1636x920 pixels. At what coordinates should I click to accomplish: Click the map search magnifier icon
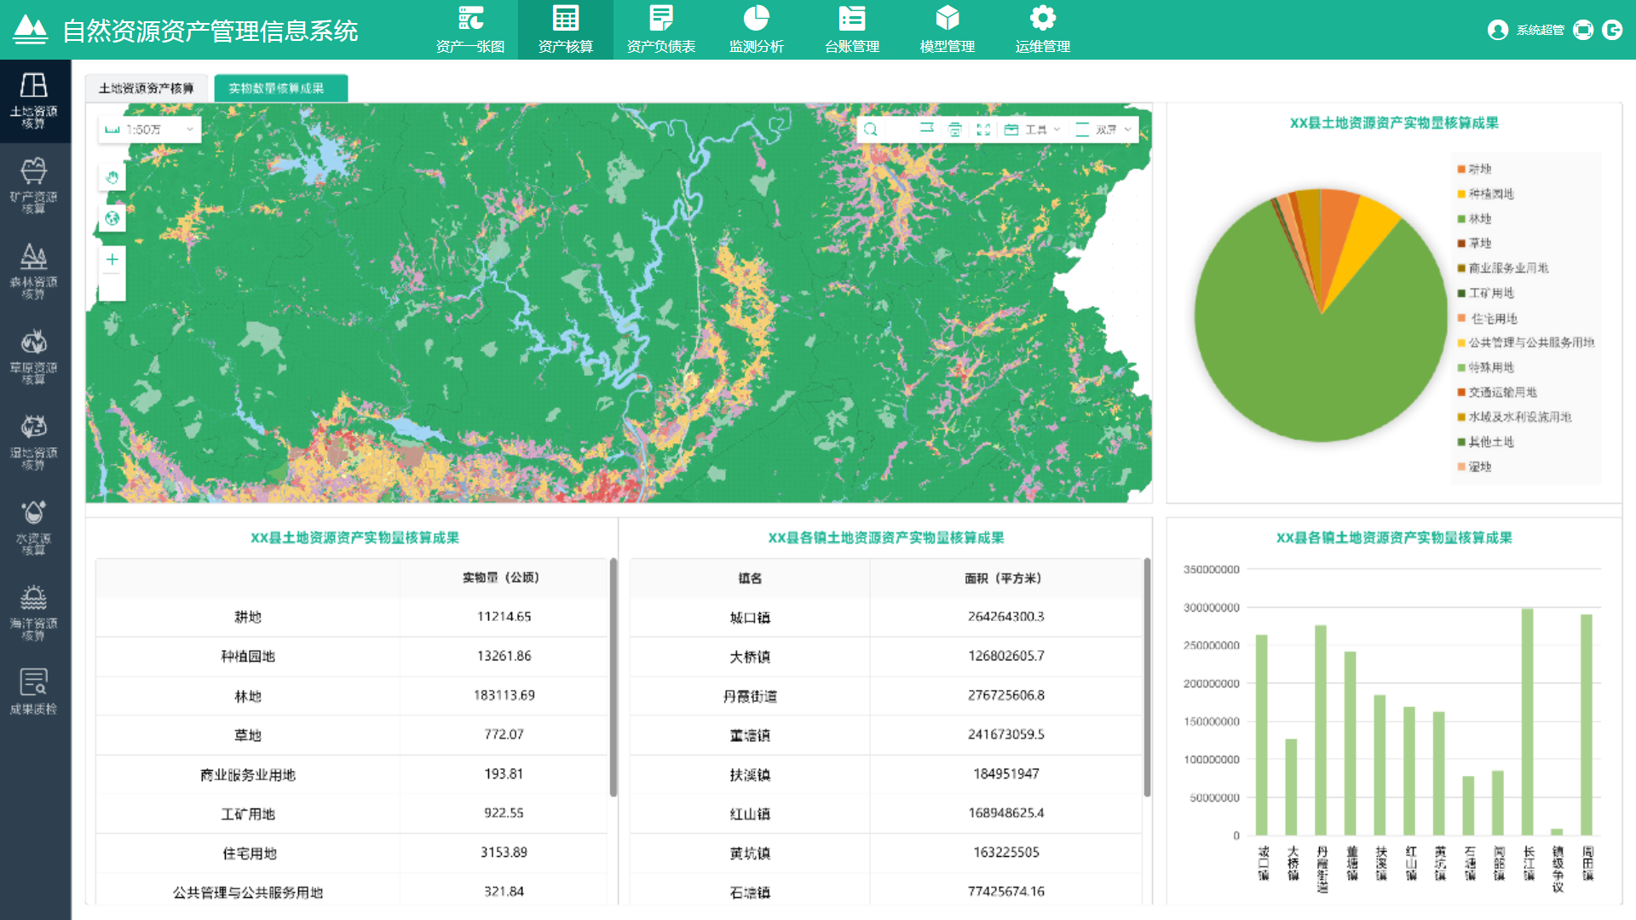coord(870,129)
